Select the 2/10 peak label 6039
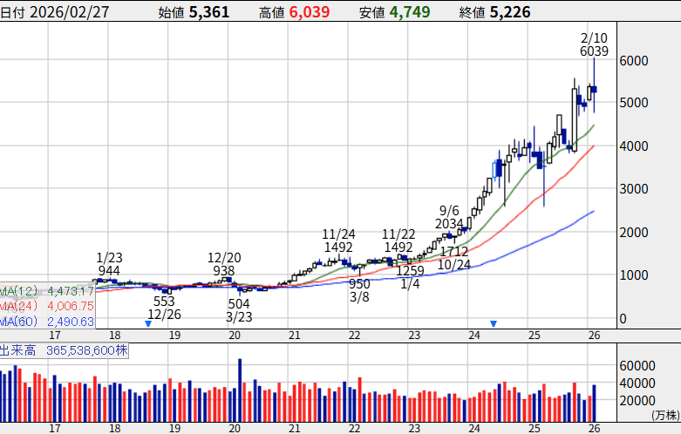 (x=594, y=51)
